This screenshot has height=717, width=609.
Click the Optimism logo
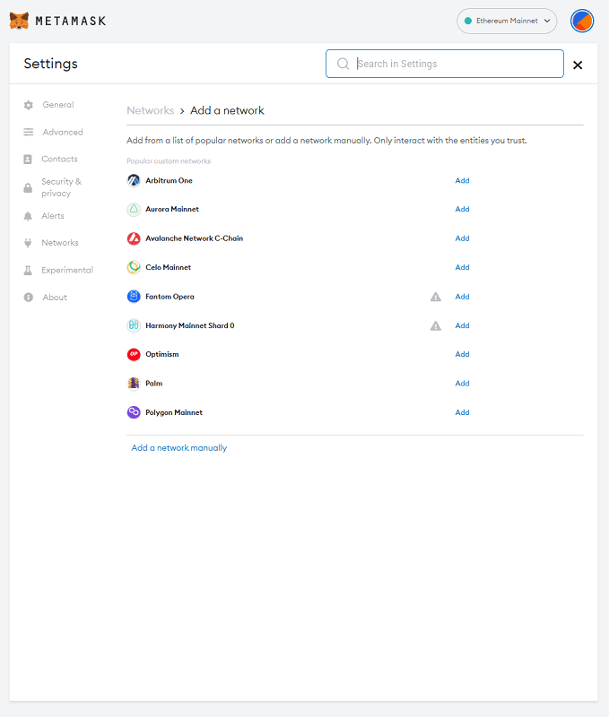[x=134, y=354]
